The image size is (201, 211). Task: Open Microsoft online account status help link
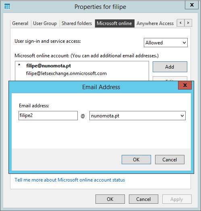(70, 180)
